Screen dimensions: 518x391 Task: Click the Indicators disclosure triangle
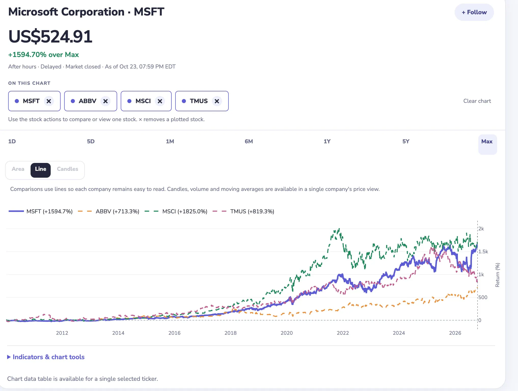(9, 357)
